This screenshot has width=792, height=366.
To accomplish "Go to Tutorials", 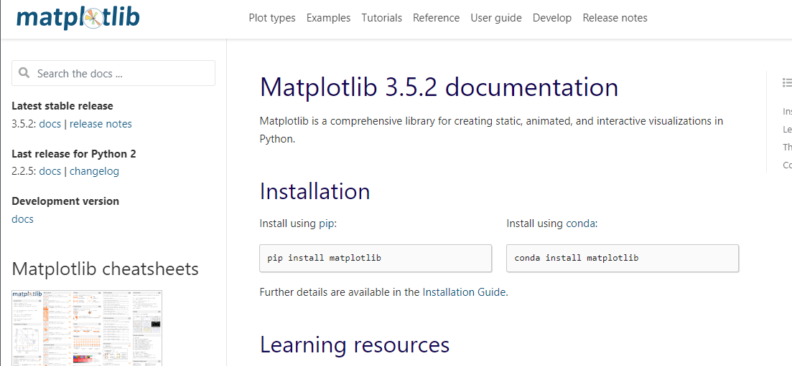I will (x=382, y=18).
